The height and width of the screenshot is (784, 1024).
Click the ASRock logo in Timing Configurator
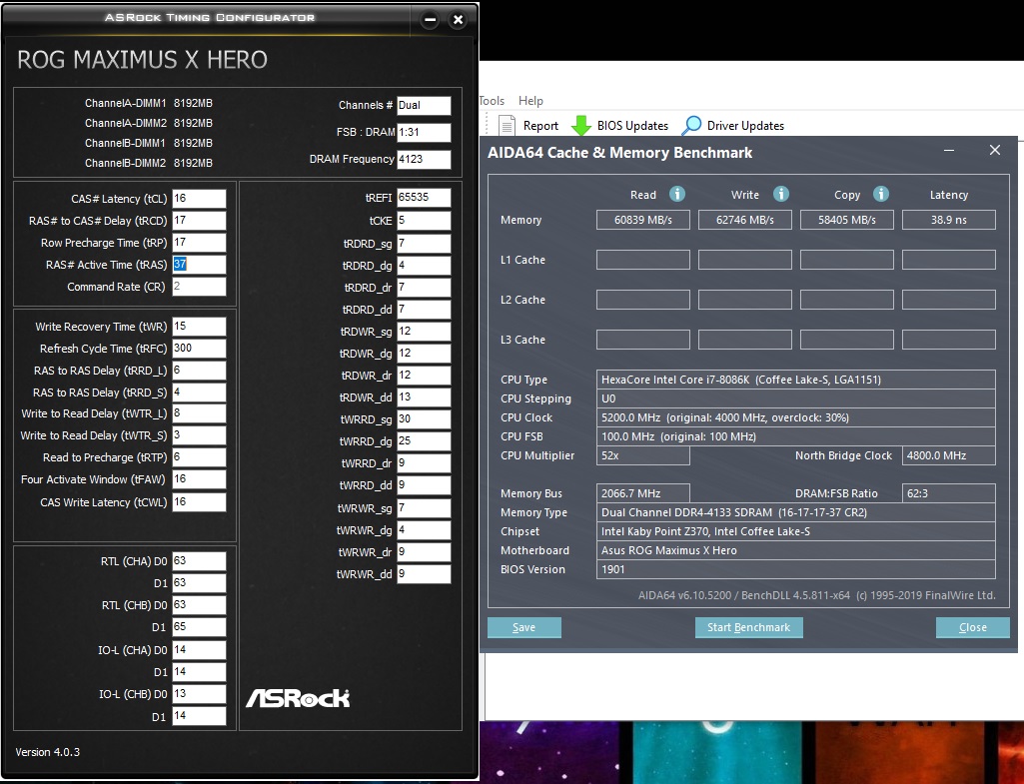coord(298,698)
